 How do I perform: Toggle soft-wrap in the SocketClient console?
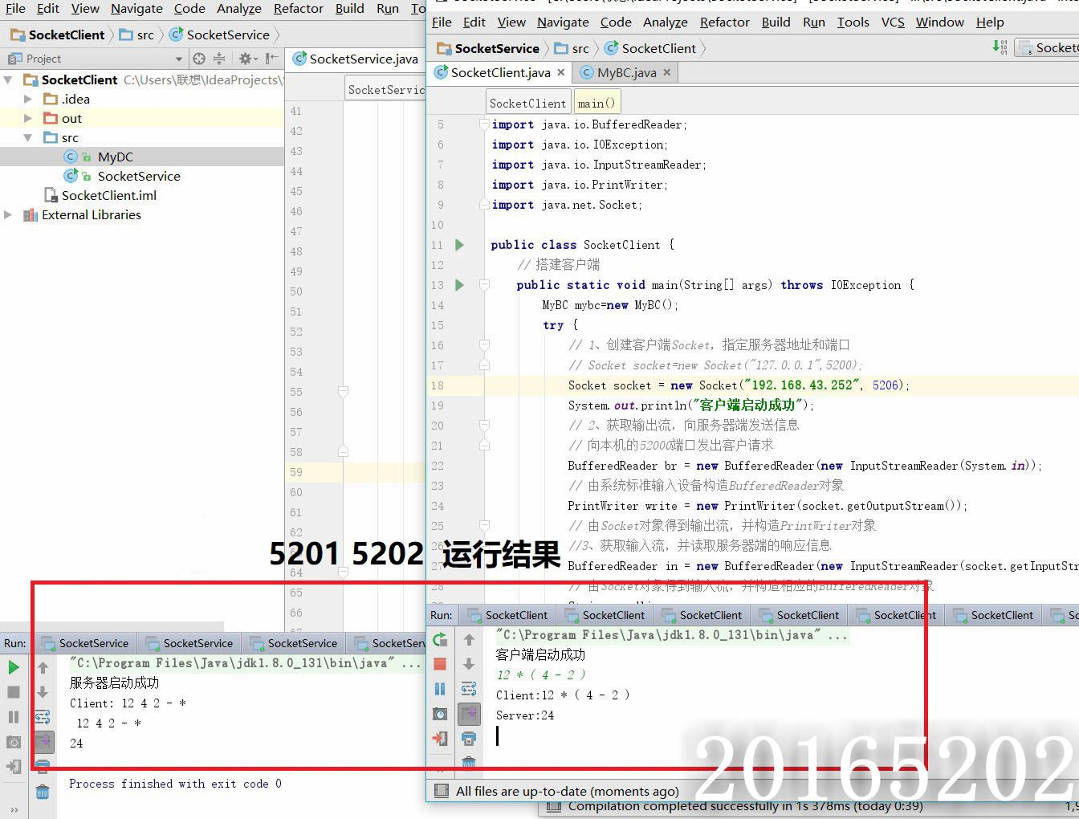[x=470, y=689]
